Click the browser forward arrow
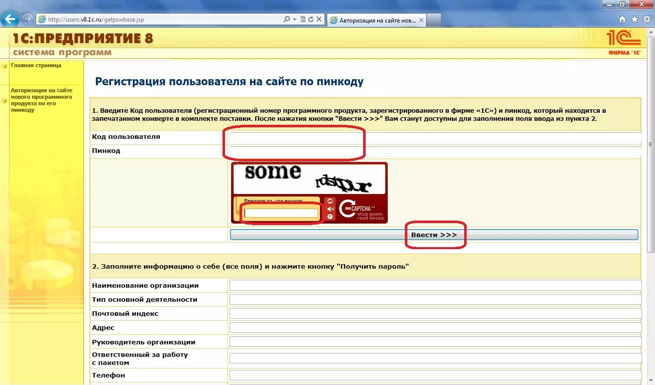 click(x=27, y=19)
